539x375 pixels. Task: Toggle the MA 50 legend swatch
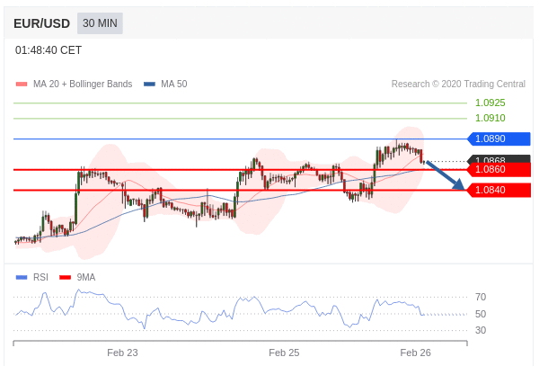(x=149, y=84)
